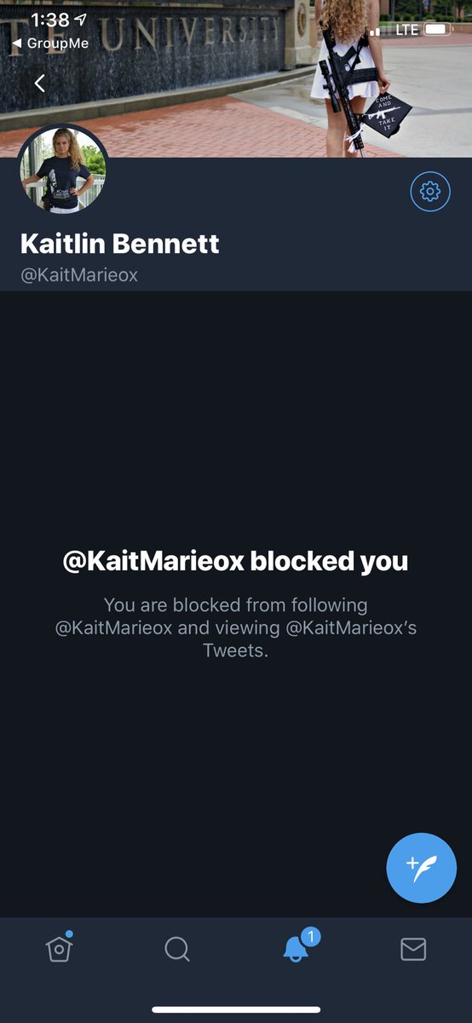The width and height of the screenshot is (472, 1023).
Task: Open the profile header banner image
Action: click(x=236, y=78)
